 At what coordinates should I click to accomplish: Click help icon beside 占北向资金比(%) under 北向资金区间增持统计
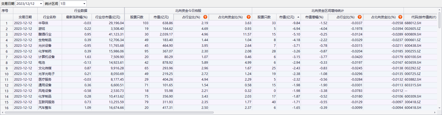[x=400, y=17]
